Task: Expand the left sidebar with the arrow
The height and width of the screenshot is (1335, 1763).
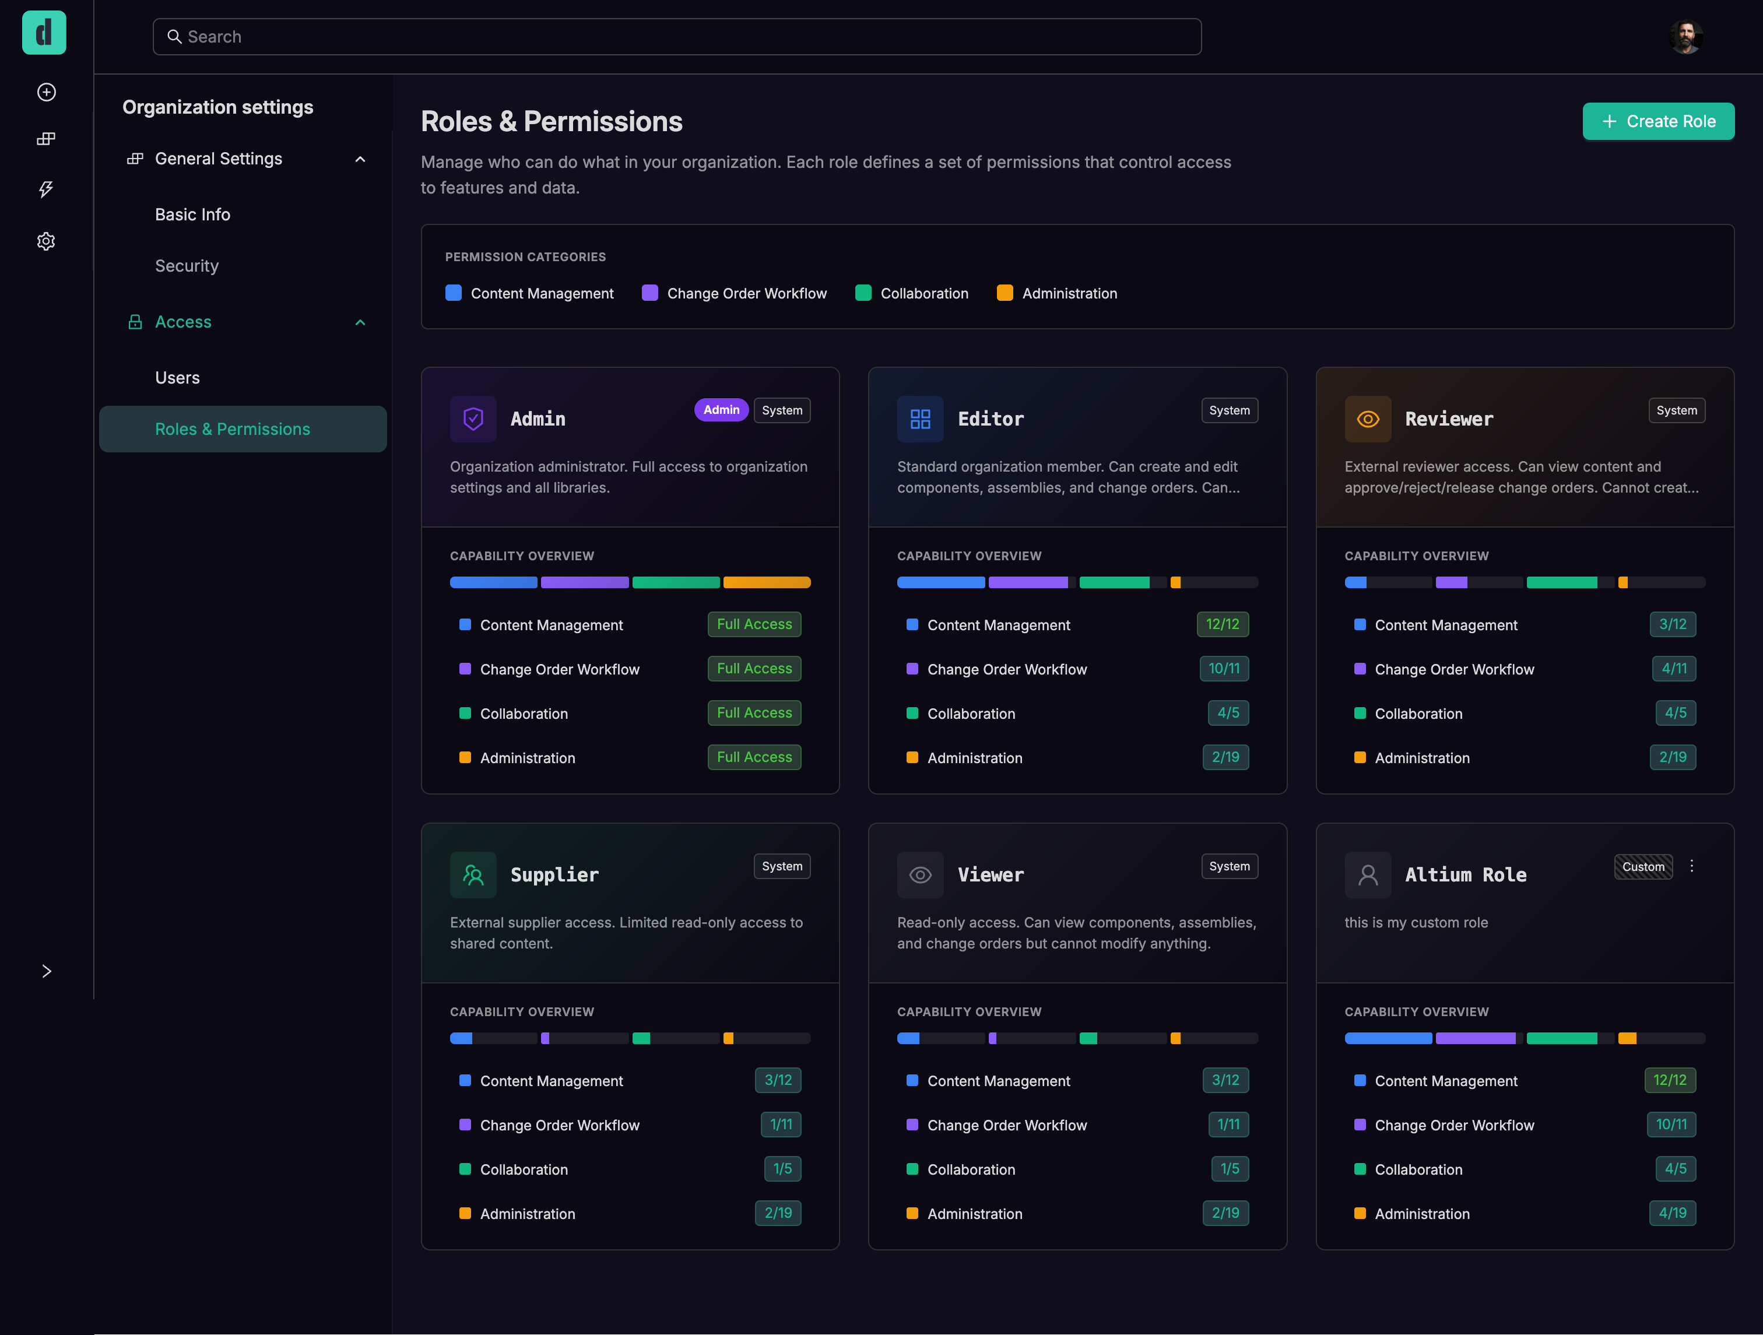Action: (x=46, y=971)
